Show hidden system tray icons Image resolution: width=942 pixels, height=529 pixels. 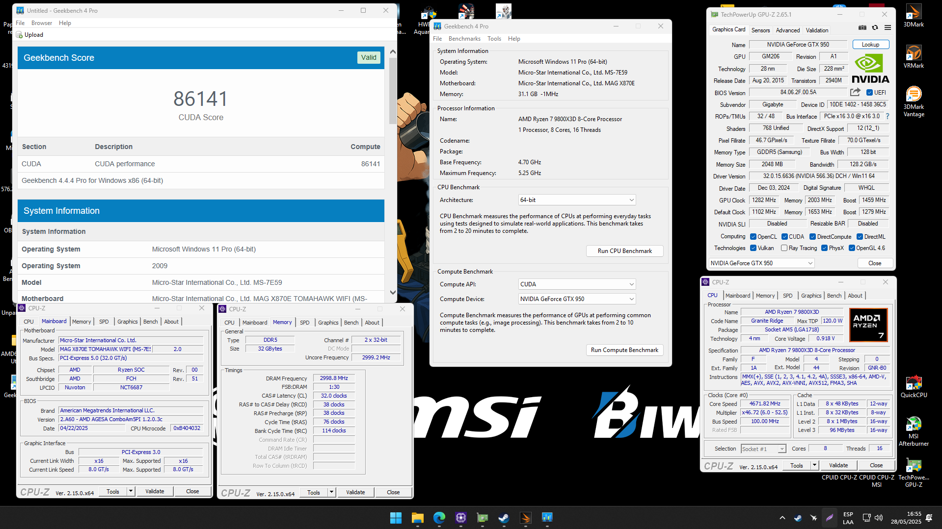[782, 518]
